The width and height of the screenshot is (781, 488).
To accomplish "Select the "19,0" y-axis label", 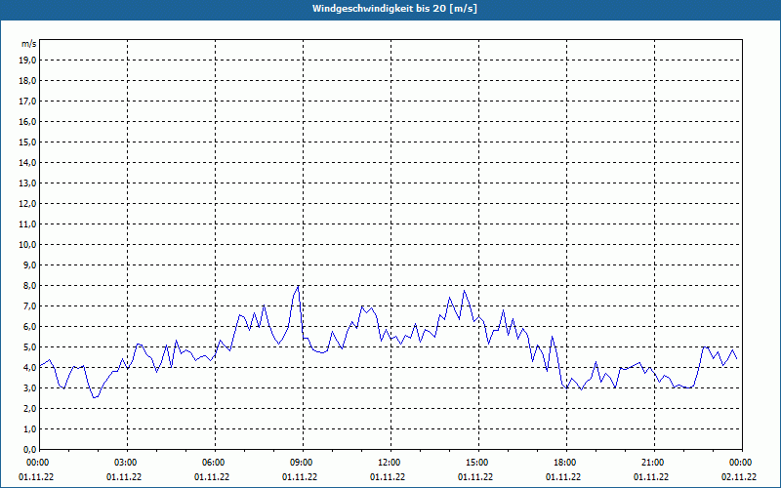I will 28,61.
